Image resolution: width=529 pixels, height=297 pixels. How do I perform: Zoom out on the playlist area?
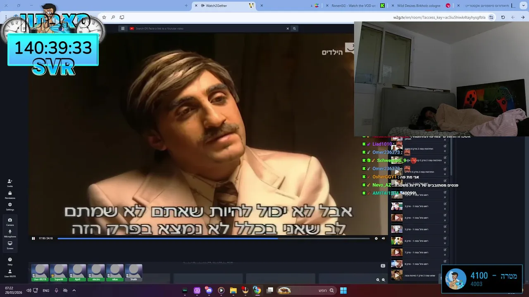click(383, 280)
